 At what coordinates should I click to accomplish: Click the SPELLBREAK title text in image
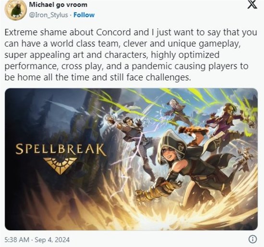click(60, 149)
